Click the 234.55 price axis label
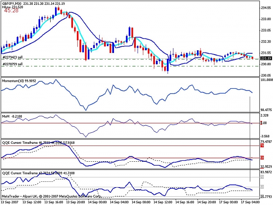The image size is (273, 205). coord(266,8)
